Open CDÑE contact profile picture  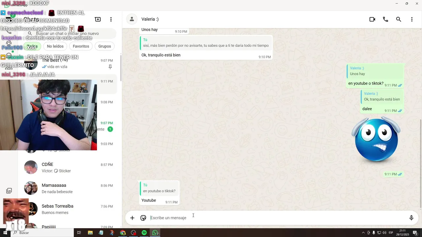(x=31, y=167)
